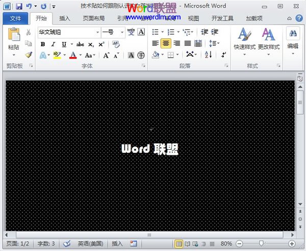
Task: Save the document using the floppy icon
Action: [19, 7]
